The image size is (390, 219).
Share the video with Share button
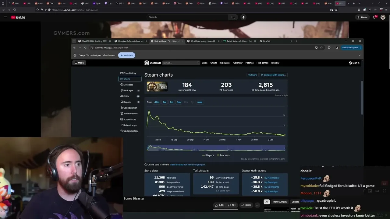pyautogui.click(x=246, y=205)
